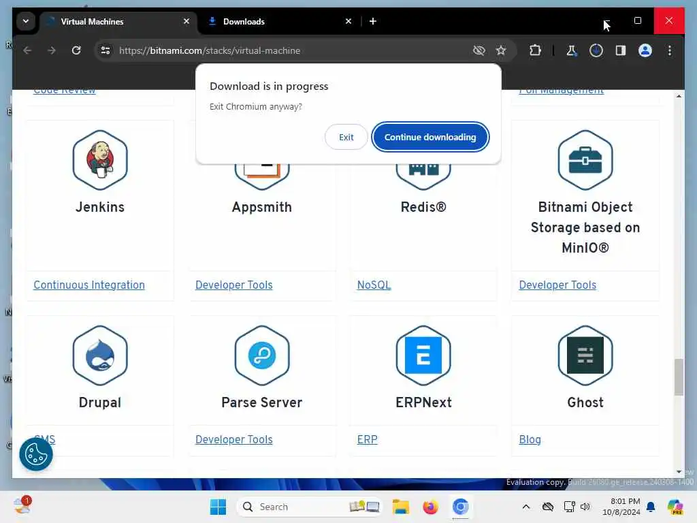The height and width of the screenshot is (523, 697).
Task: Toggle the browser side panel
Action: pos(621,50)
